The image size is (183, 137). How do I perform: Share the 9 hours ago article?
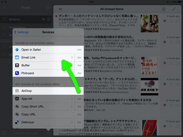click(x=178, y=84)
